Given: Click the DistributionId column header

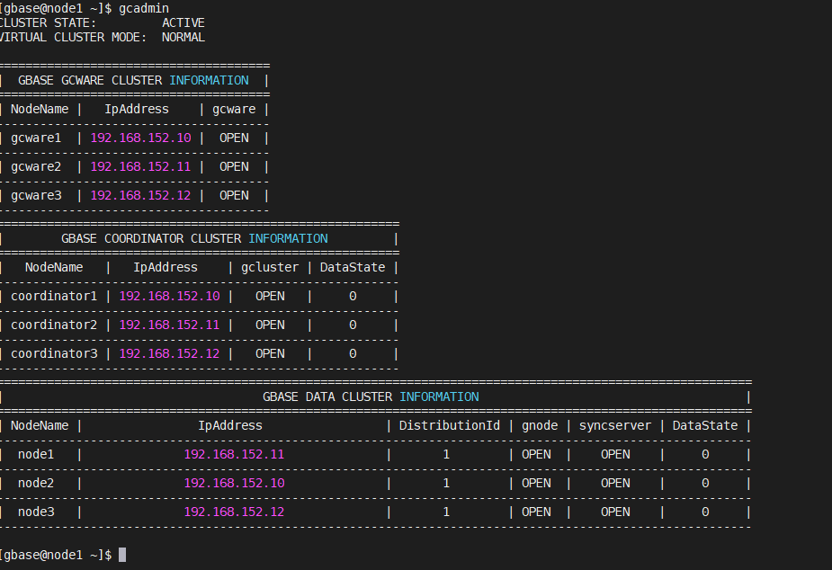Looking at the screenshot, I should click(x=450, y=425).
